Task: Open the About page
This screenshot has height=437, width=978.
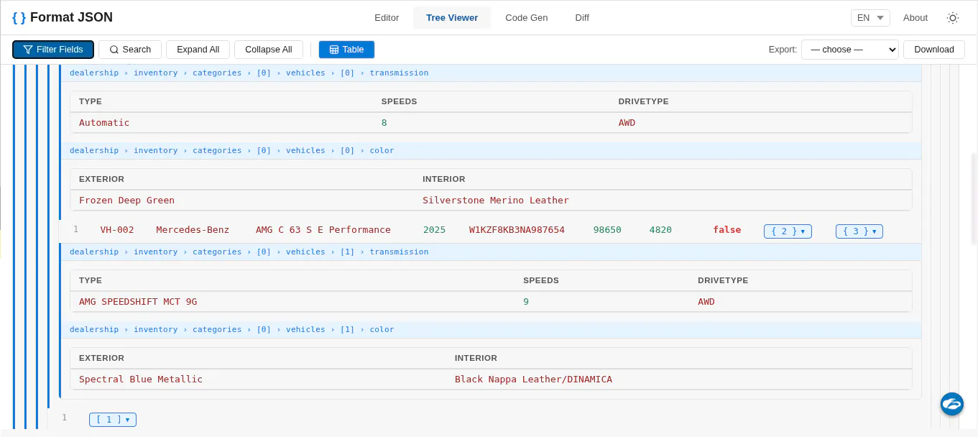Action: point(915,18)
